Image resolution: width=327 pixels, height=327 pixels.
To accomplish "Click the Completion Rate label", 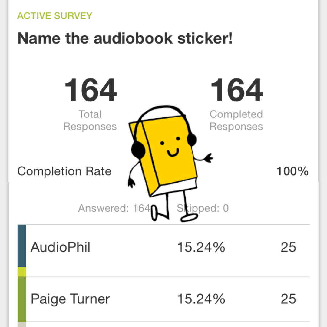I will pyautogui.click(x=64, y=171).
